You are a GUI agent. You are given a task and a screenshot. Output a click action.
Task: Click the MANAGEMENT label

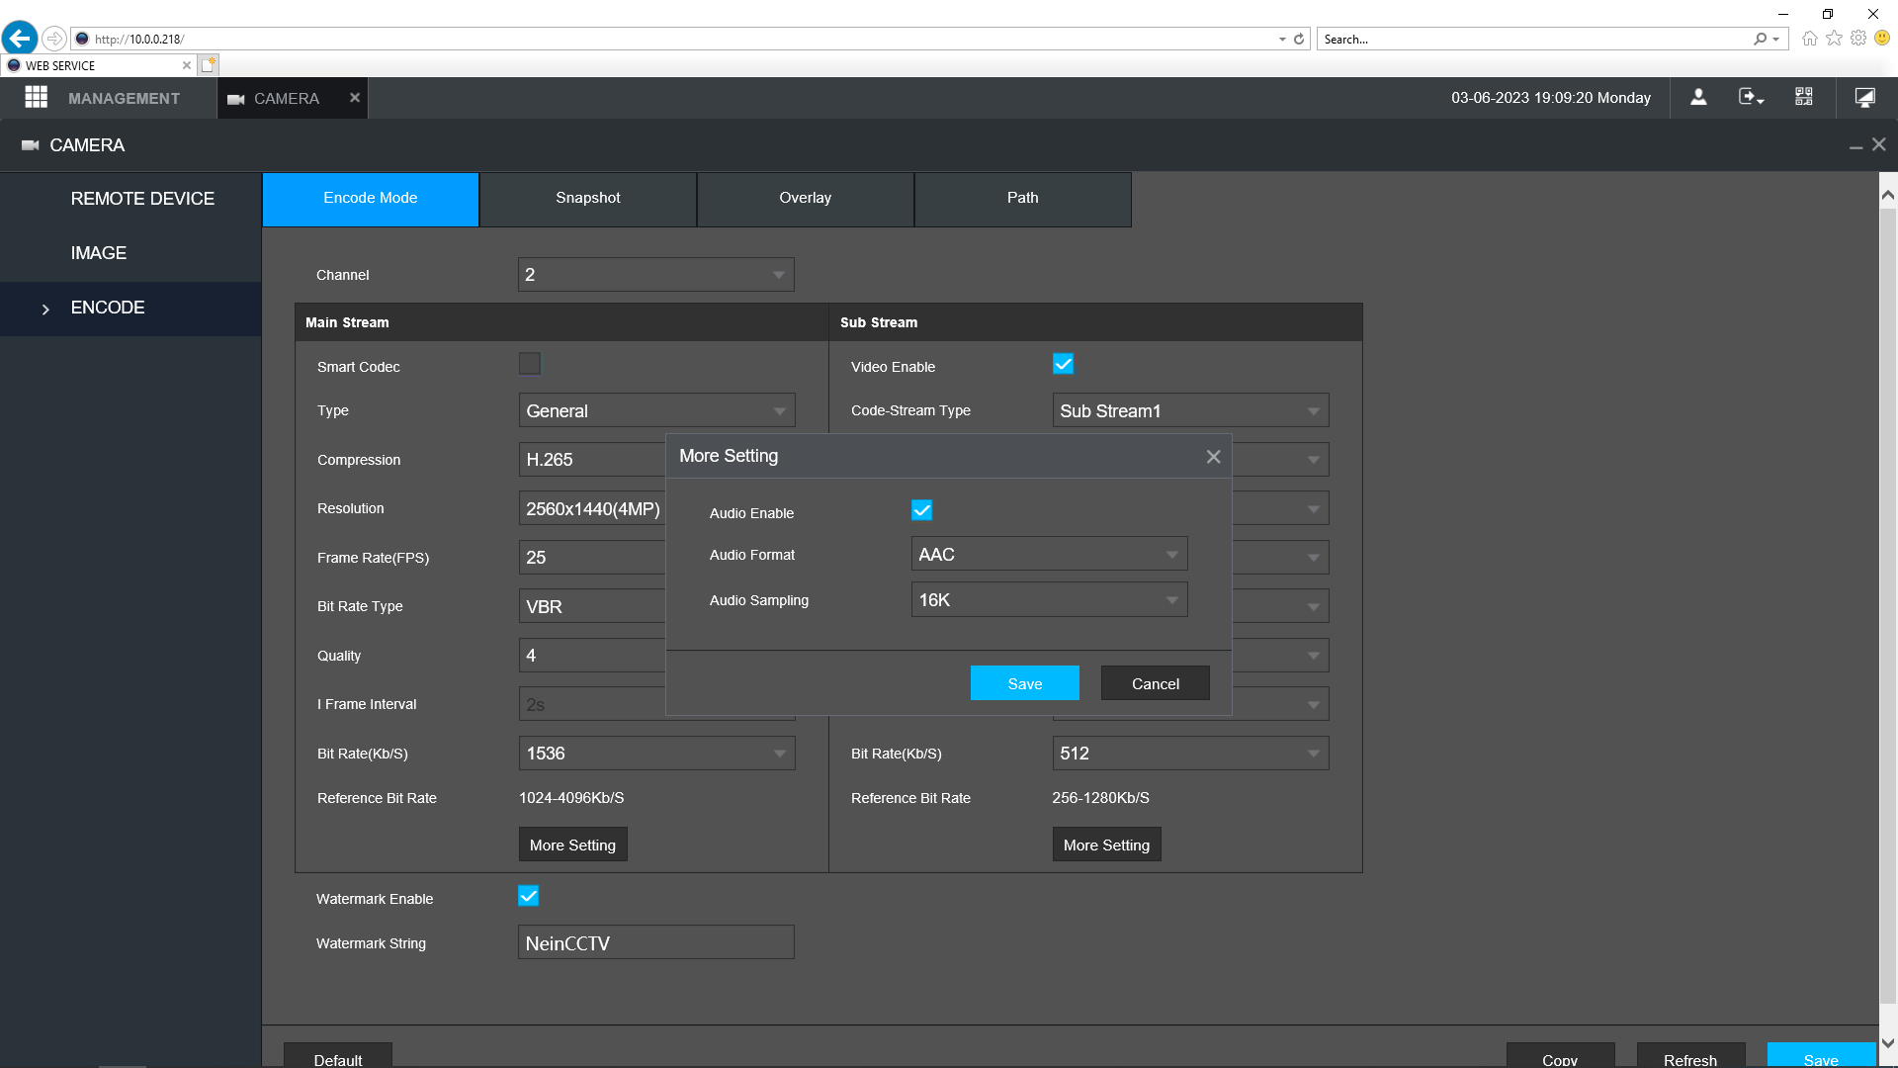(x=124, y=98)
